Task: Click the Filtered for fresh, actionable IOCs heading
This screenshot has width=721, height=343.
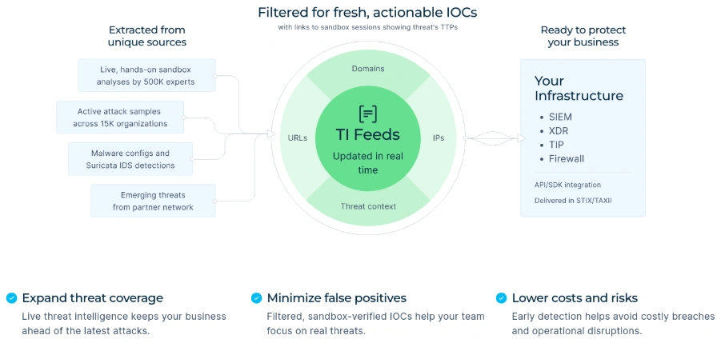Action: (x=367, y=13)
